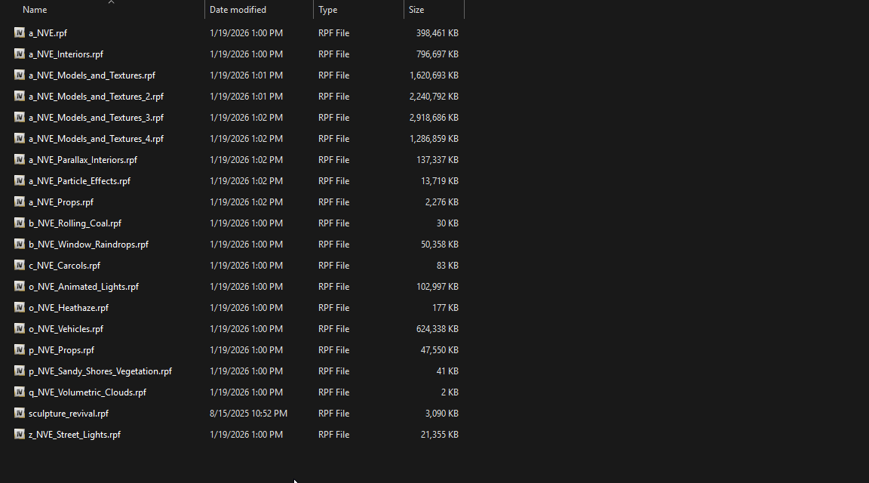Sort files by the Name column header
The width and height of the screenshot is (869, 483).
tap(35, 10)
